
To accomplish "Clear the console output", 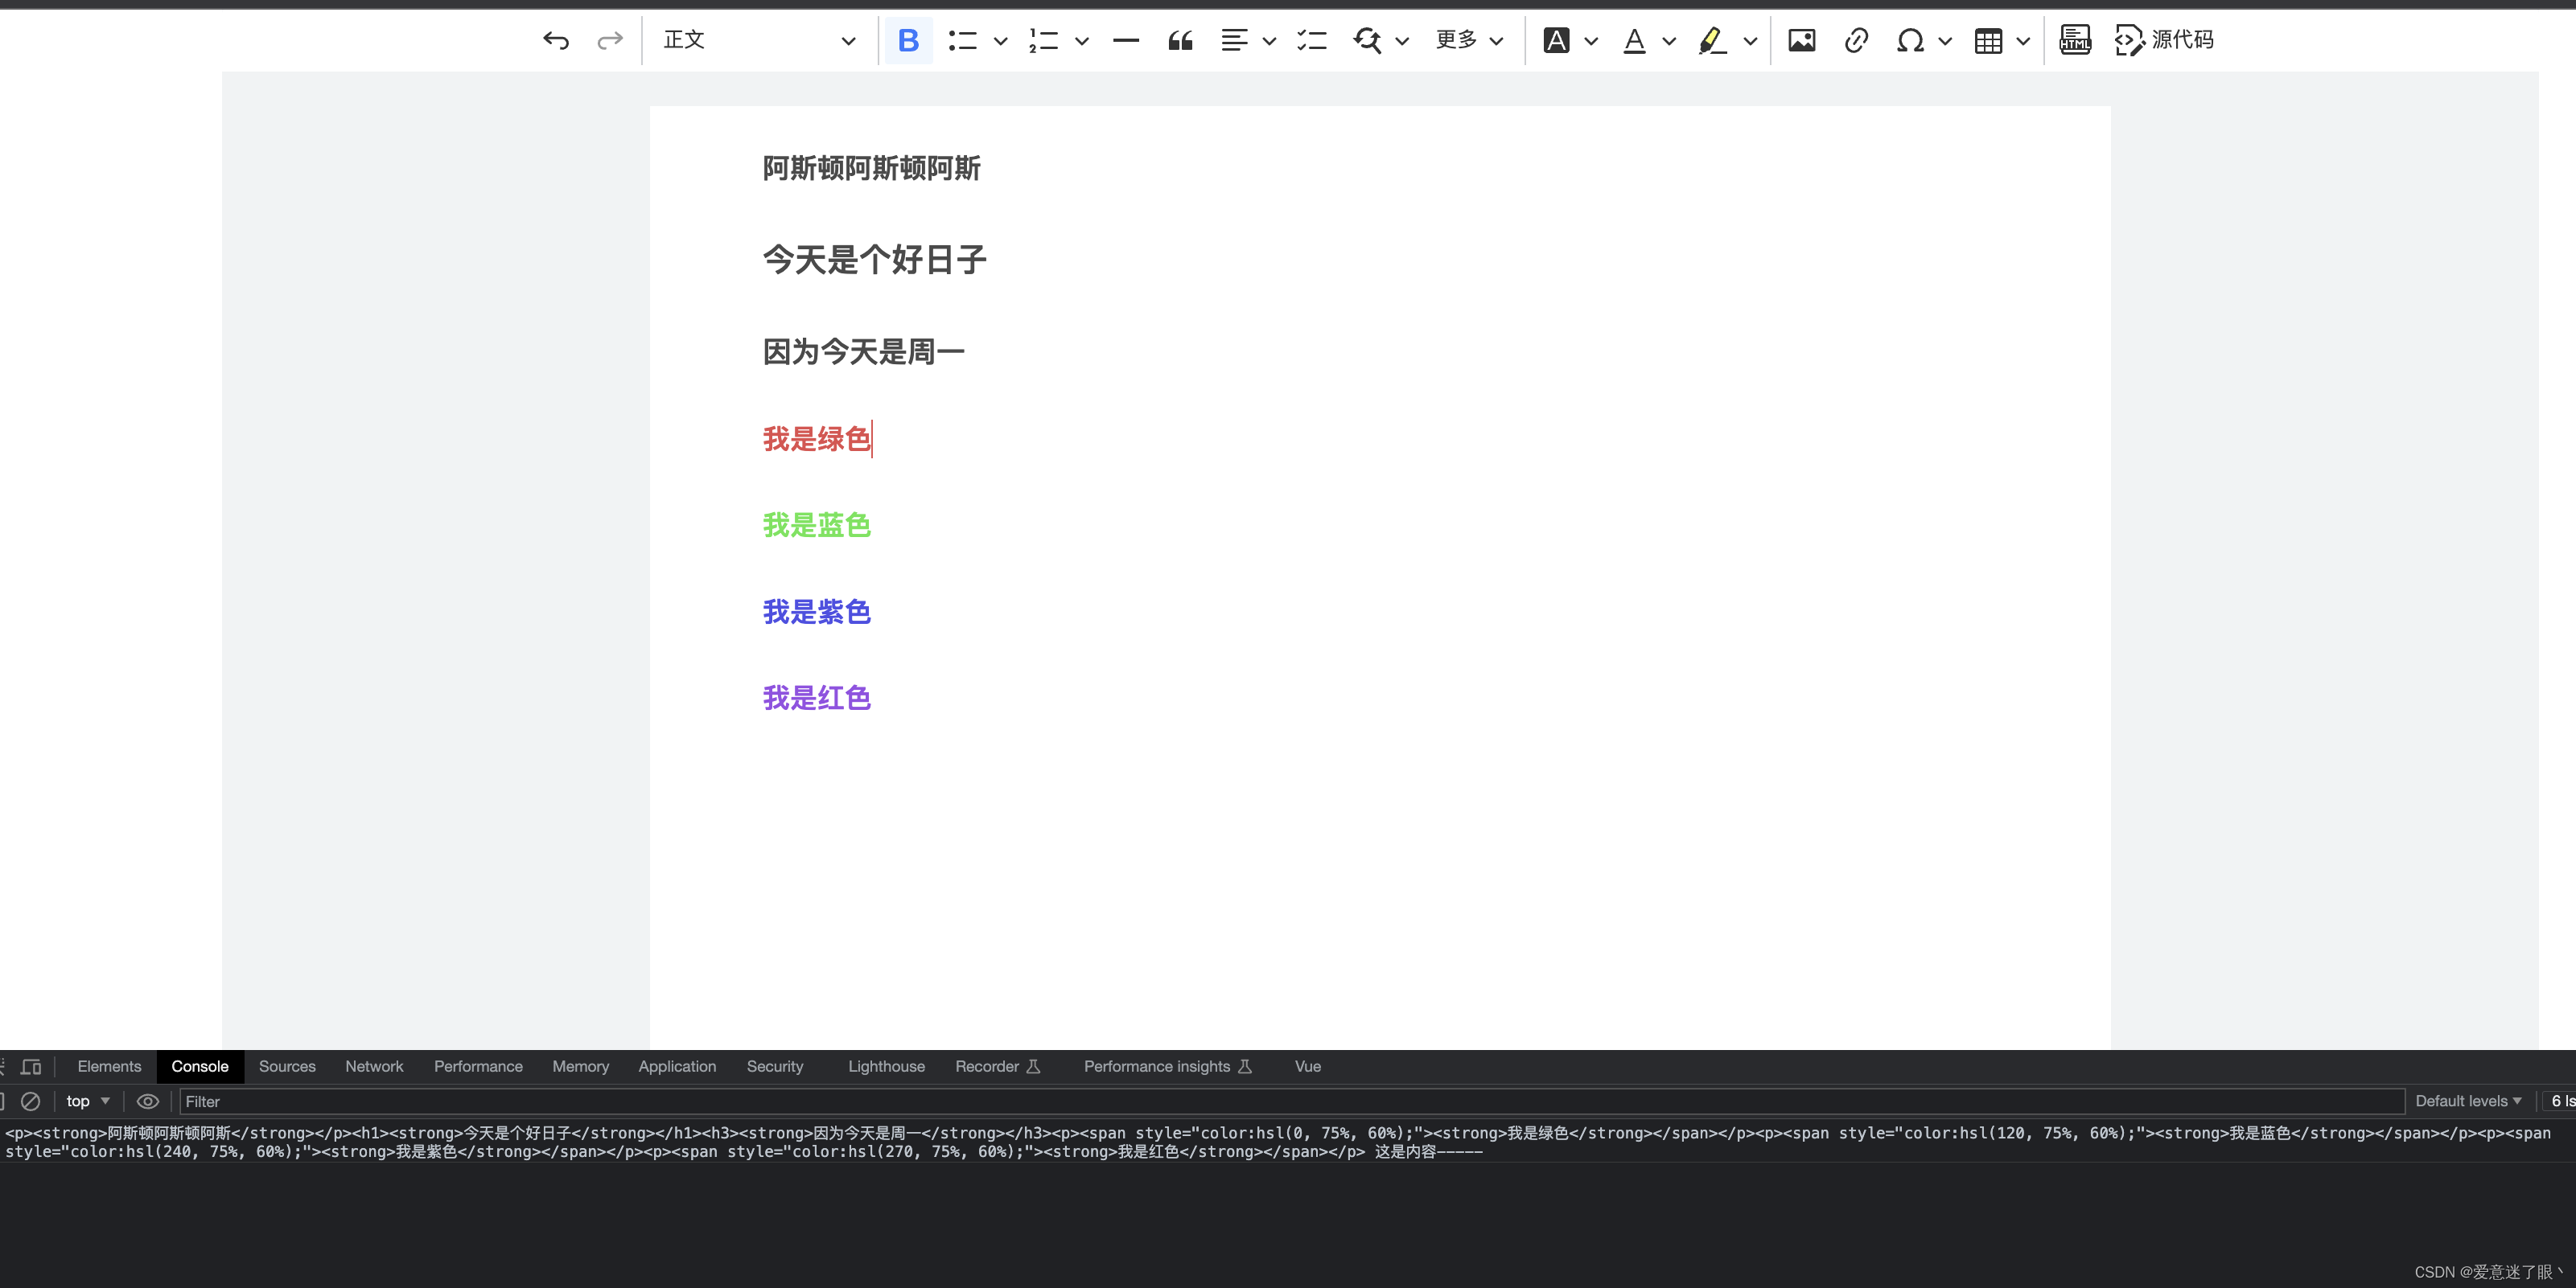I will [x=31, y=1101].
